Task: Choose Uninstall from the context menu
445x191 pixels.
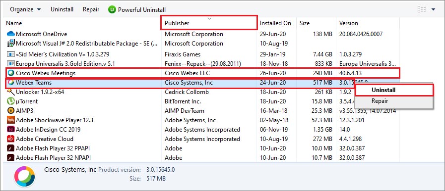Action: tap(383, 90)
